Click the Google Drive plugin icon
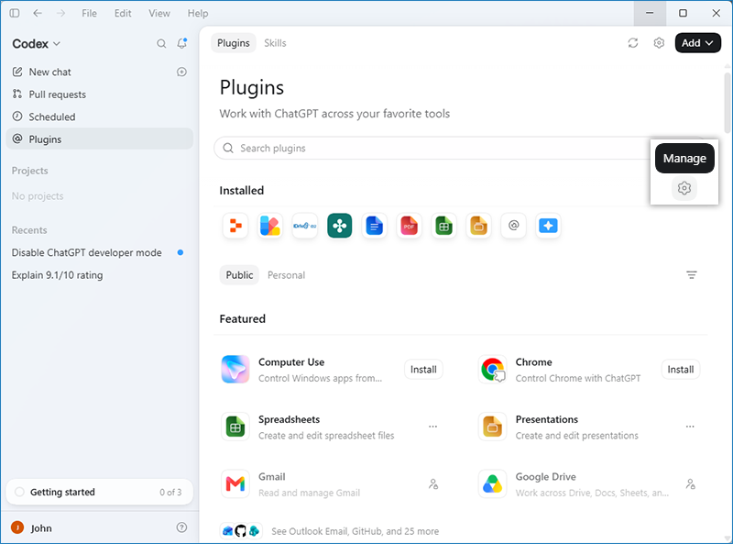 [x=493, y=483]
